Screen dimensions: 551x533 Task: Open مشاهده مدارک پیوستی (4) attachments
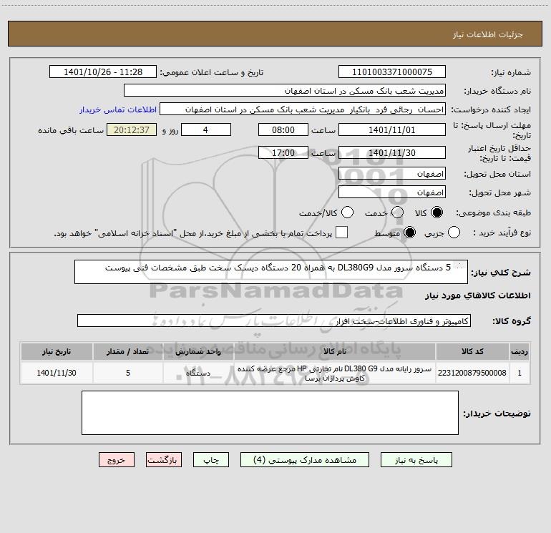pyautogui.click(x=305, y=460)
